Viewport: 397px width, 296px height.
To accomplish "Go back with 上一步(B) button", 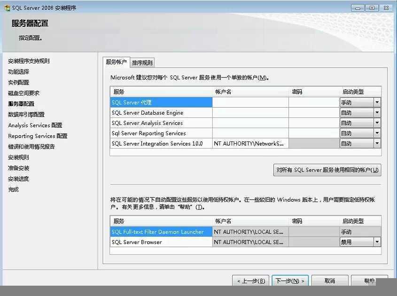I will (251, 281).
